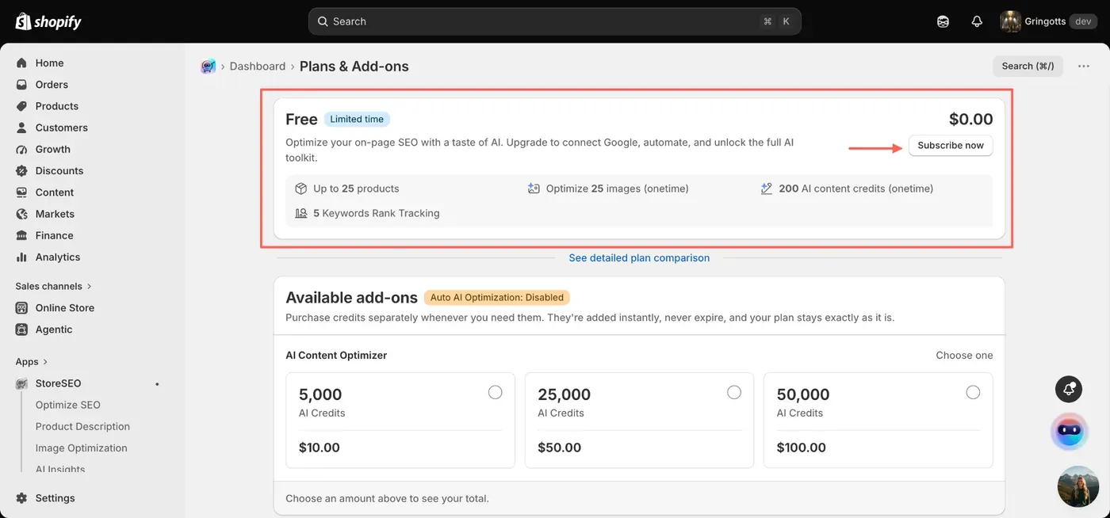Click the $100.00 price text
Screen dimensions: 1110x518
pyautogui.click(x=801, y=448)
